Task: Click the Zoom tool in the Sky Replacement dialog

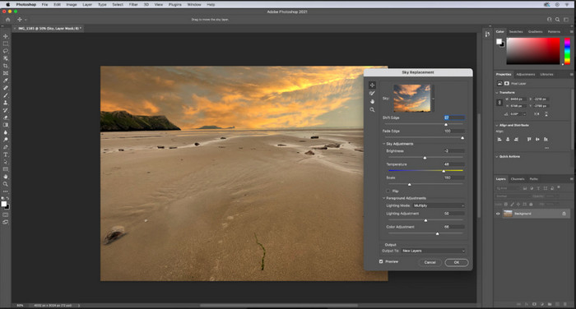Action: click(x=372, y=110)
